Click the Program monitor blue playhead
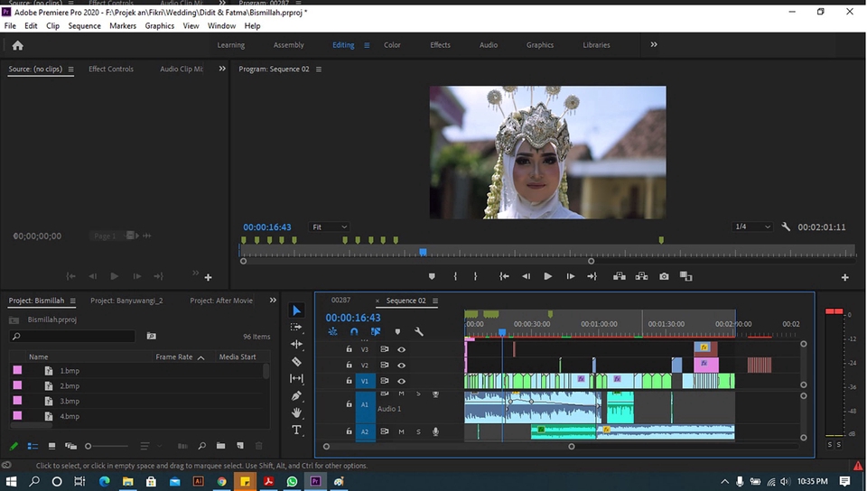The width and height of the screenshot is (867, 491). (x=423, y=252)
